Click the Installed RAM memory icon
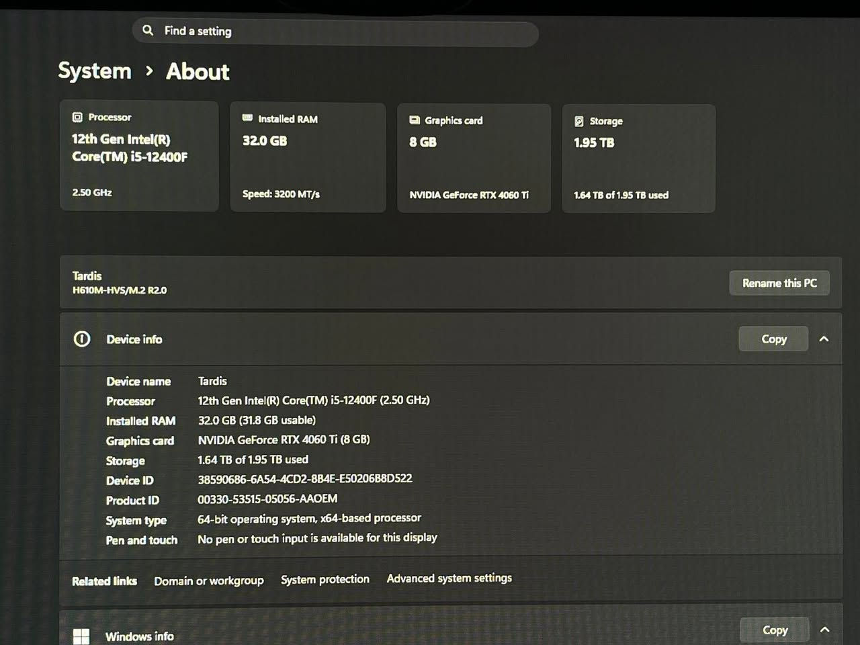Image resolution: width=860 pixels, height=645 pixels. [x=247, y=118]
